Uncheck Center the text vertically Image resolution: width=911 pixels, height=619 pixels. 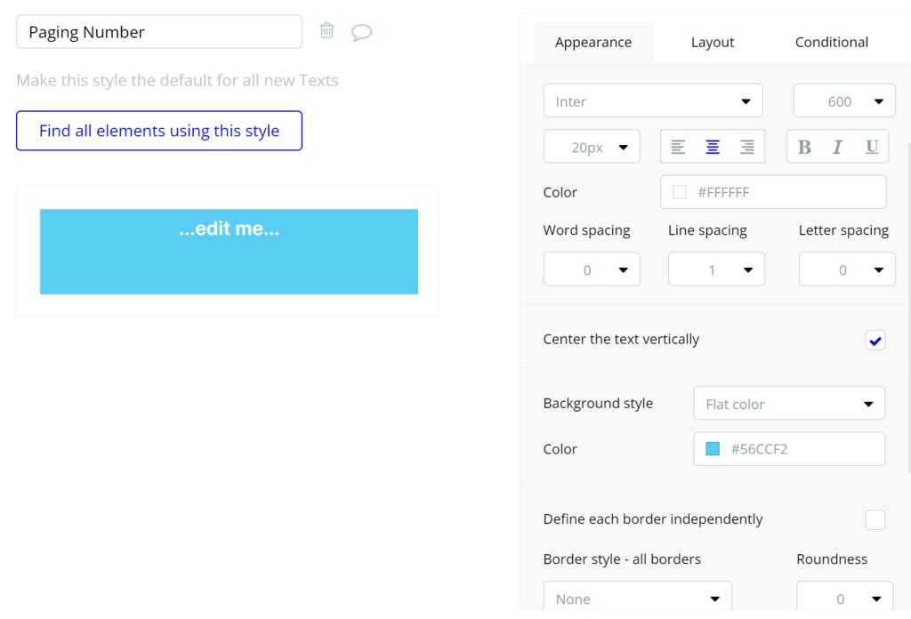click(875, 341)
